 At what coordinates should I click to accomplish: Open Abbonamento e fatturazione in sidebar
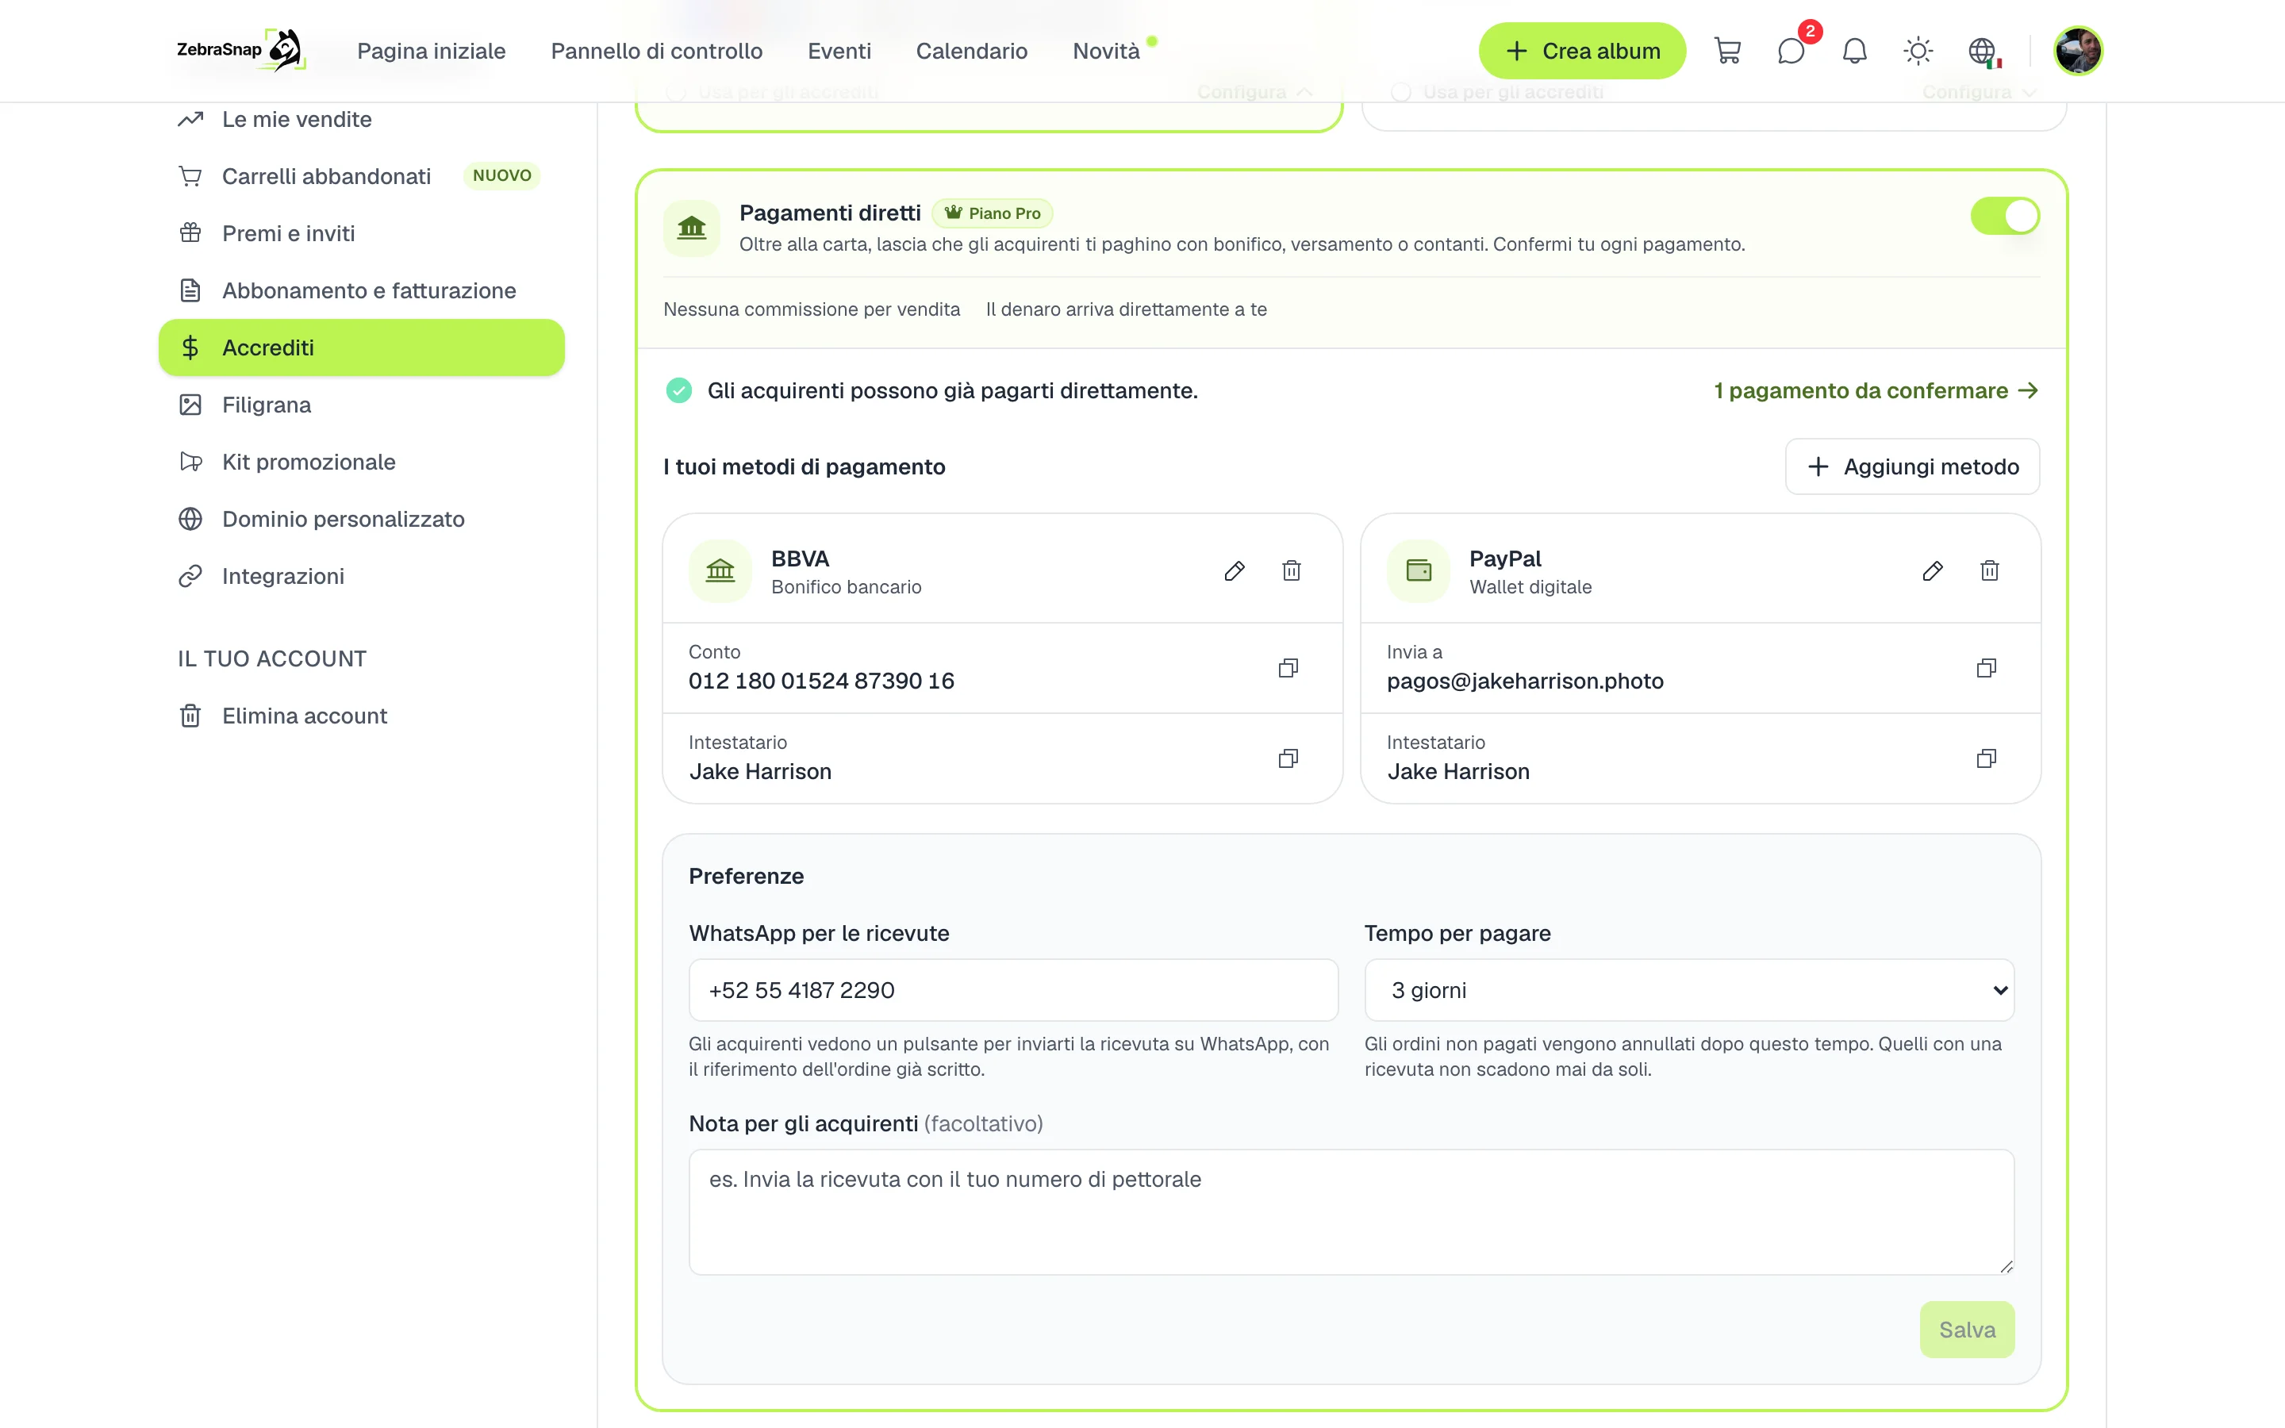[362, 291]
